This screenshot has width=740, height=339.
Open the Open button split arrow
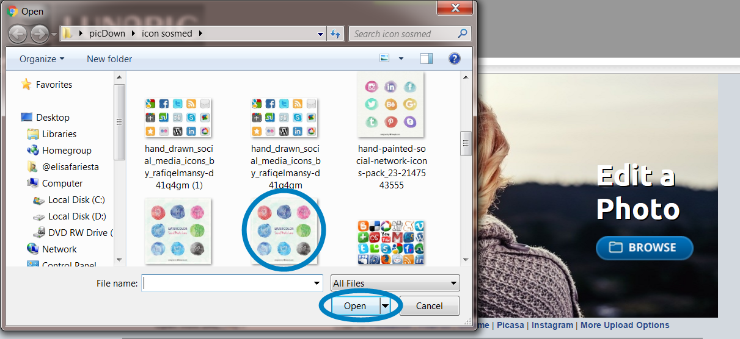(385, 306)
